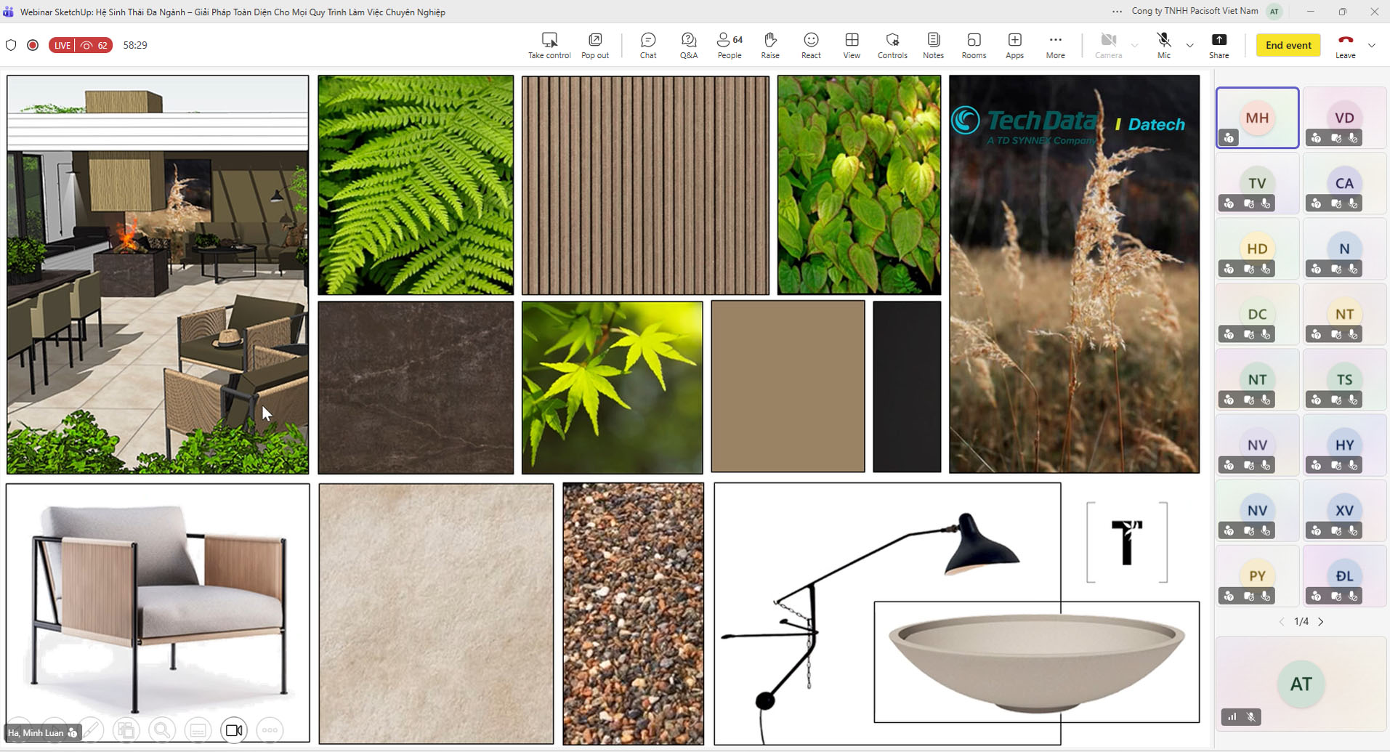The image size is (1390, 752).
Task: Click Share to present content
Action: pyautogui.click(x=1219, y=45)
